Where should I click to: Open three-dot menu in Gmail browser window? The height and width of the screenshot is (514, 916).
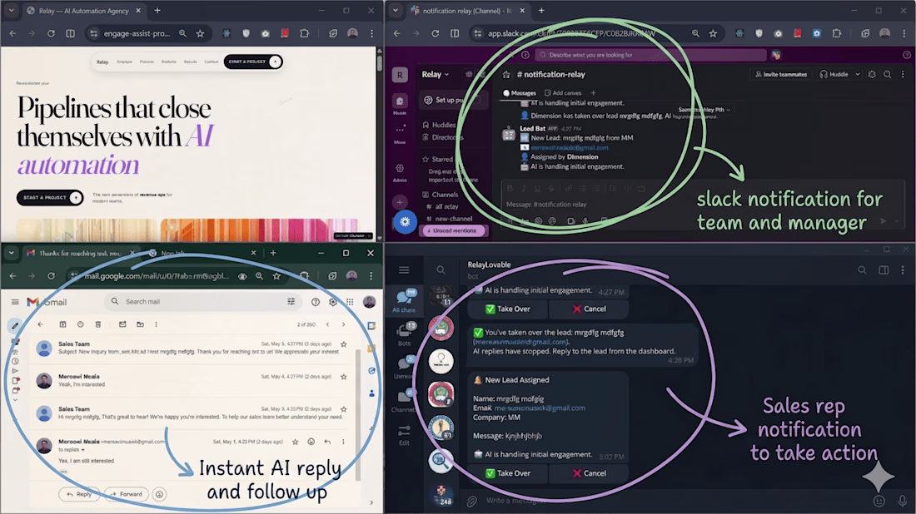pyautogui.click(x=371, y=276)
